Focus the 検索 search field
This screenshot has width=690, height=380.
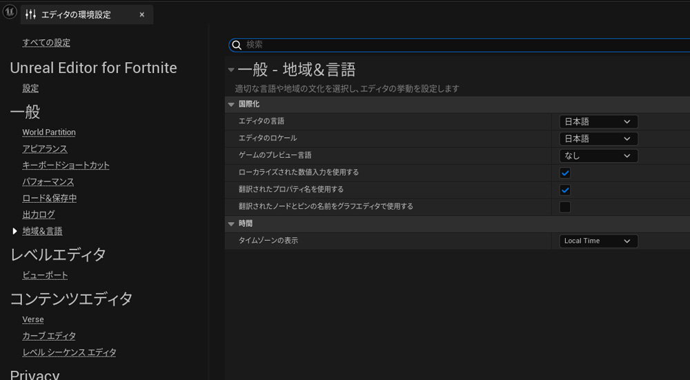460,45
